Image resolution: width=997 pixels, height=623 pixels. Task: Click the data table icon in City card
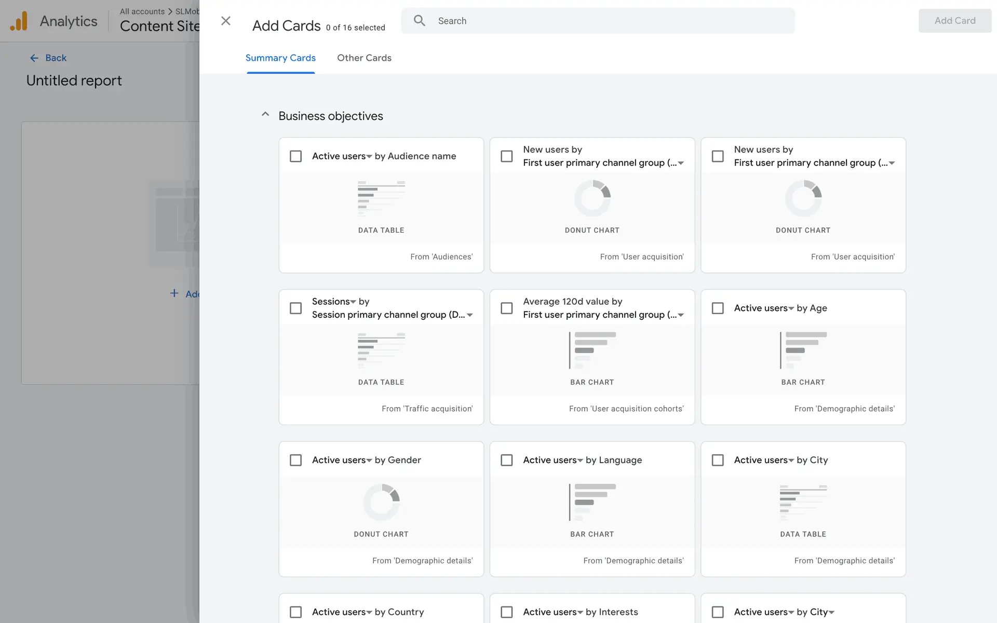coord(803,502)
